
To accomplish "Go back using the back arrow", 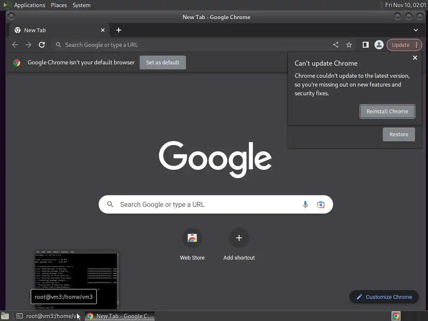I will pos(15,45).
